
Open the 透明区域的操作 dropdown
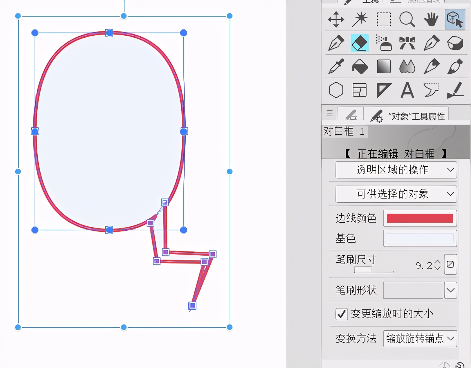click(x=396, y=170)
